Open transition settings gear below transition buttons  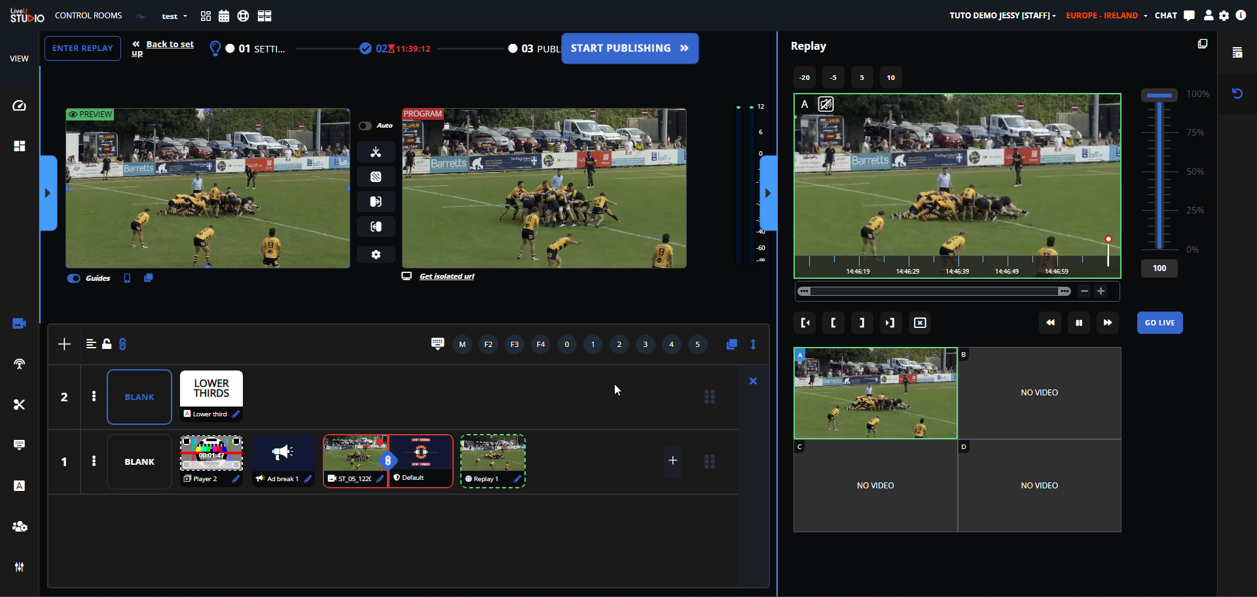click(376, 255)
